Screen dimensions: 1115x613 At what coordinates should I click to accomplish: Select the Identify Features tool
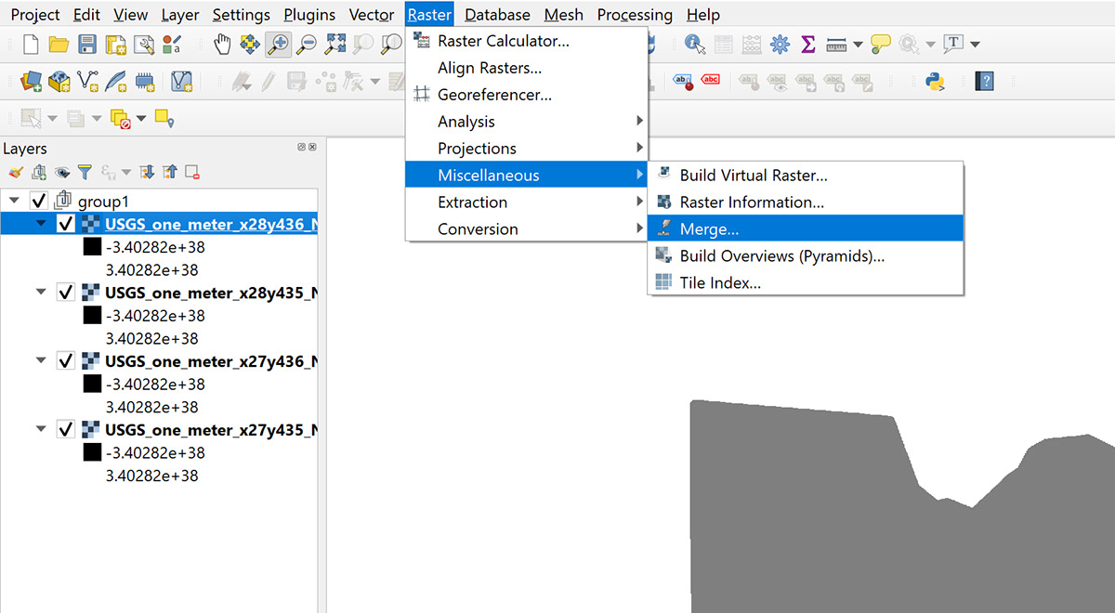(x=693, y=44)
